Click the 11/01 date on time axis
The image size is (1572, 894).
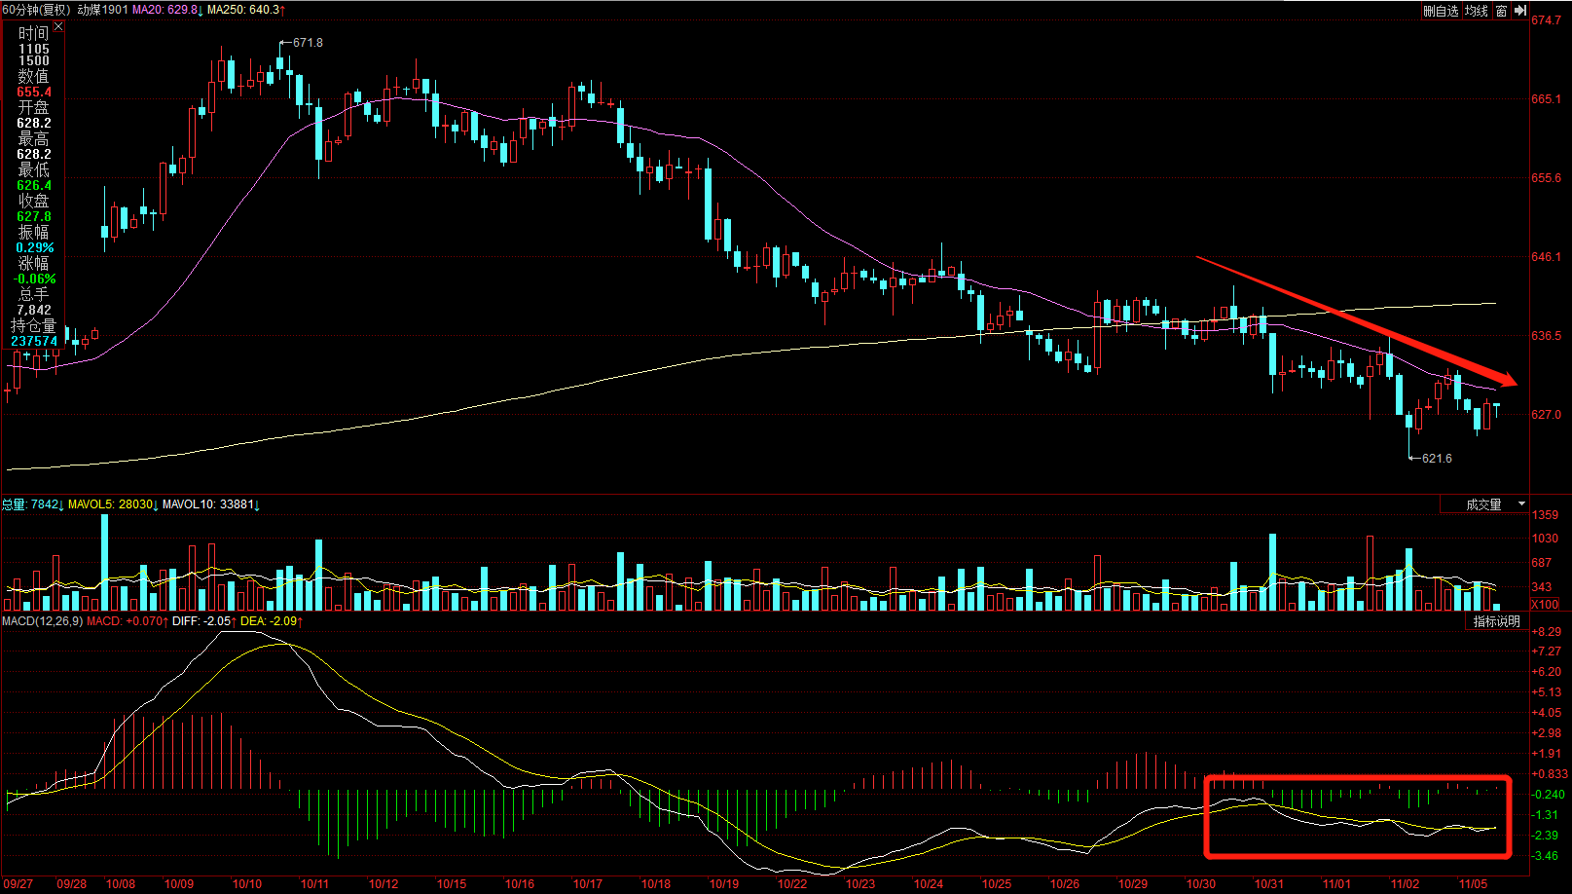pos(1336,884)
